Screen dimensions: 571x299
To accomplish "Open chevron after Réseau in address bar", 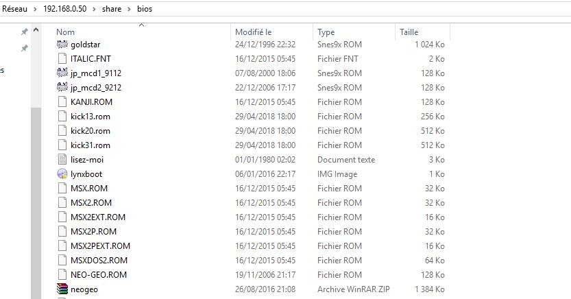I will pos(35,9).
